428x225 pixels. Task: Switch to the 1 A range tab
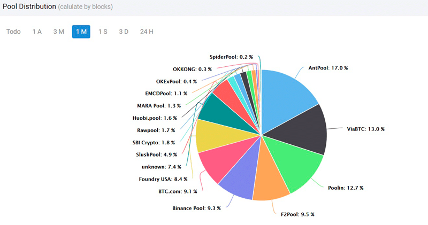[x=37, y=32]
